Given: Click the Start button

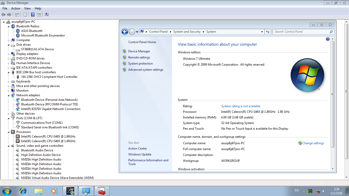Looking at the screenshot, I should (x=7, y=191).
